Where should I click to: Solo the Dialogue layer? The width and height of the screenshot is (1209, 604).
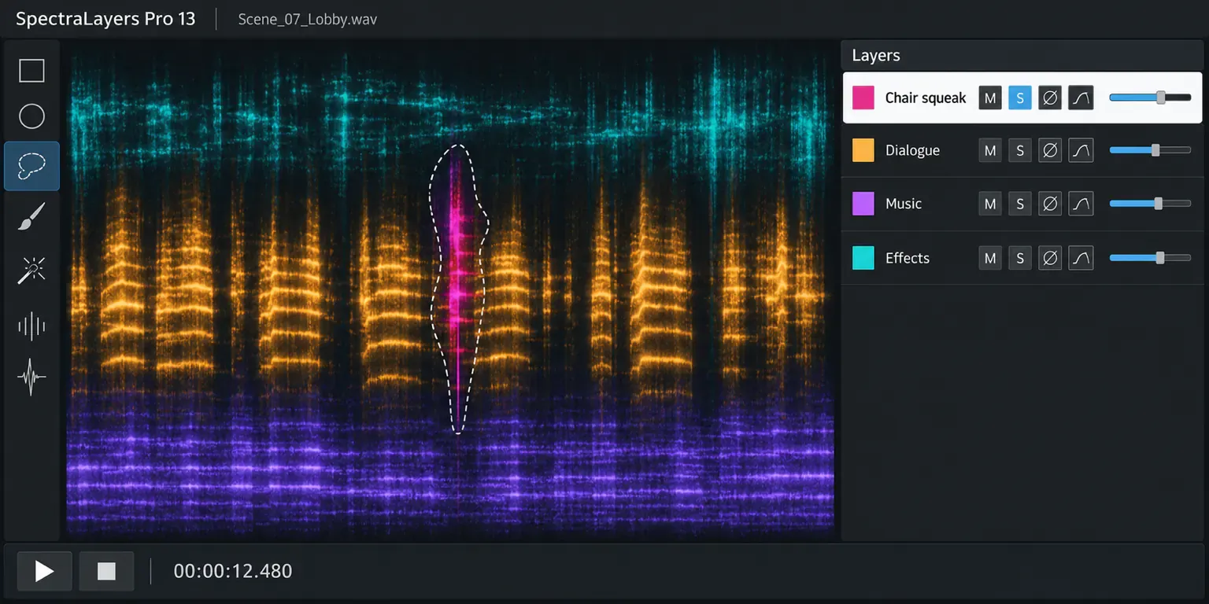[1020, 150]
